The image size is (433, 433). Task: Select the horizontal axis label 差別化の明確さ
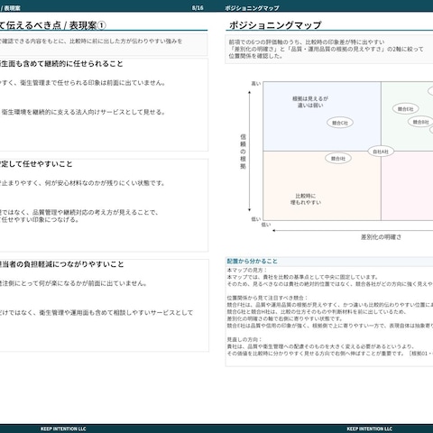(x=381, y=237)
